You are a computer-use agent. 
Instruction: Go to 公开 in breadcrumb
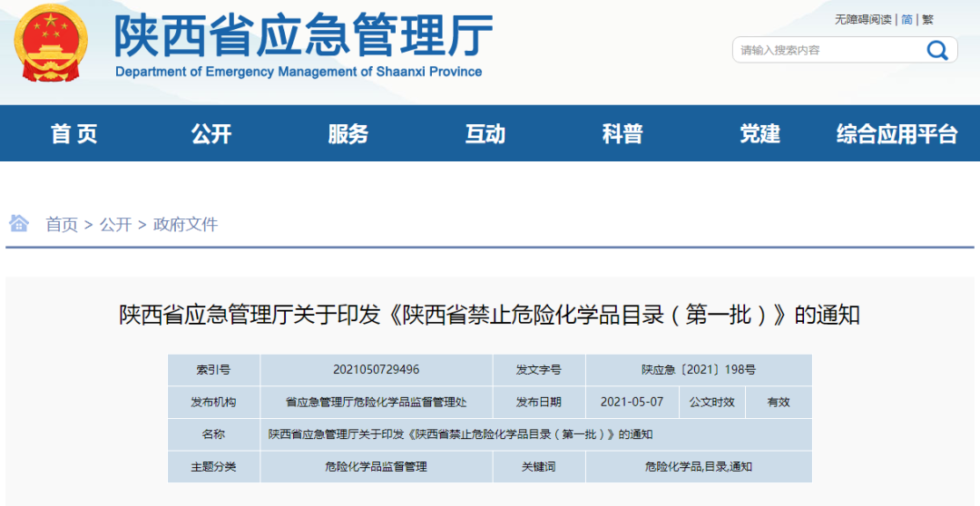(x=115, y=224)
